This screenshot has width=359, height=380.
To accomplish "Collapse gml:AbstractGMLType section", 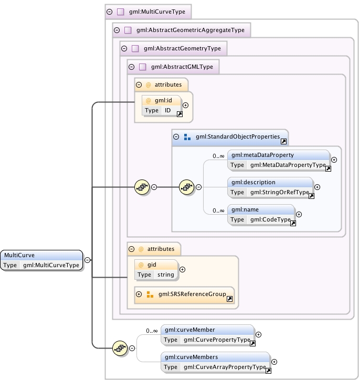I will (131, 67).
